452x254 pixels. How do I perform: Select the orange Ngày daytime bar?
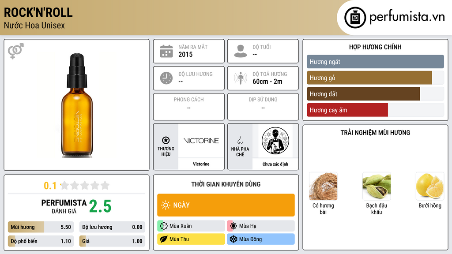point(226,205)
